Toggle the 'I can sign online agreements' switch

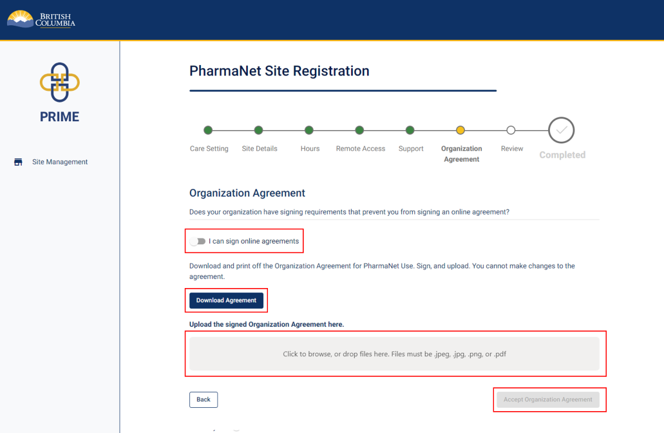(x=198, y=241)
